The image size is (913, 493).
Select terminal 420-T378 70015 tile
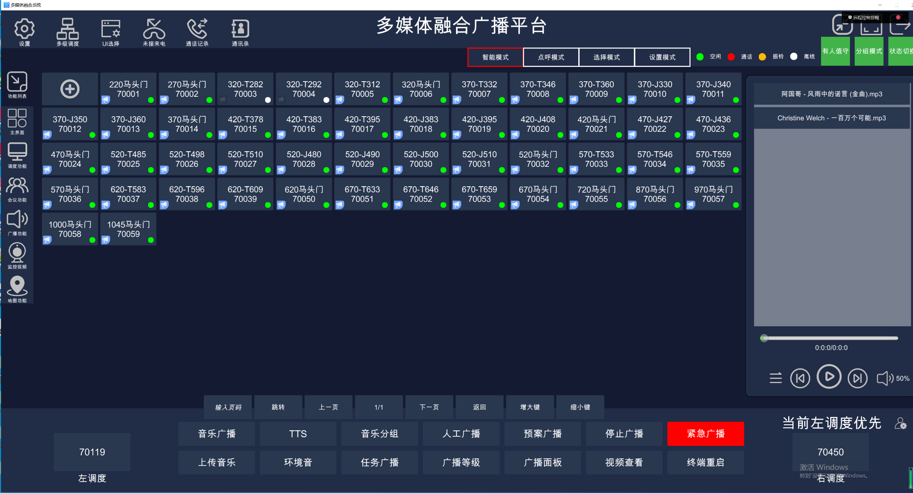coord(245,124)
